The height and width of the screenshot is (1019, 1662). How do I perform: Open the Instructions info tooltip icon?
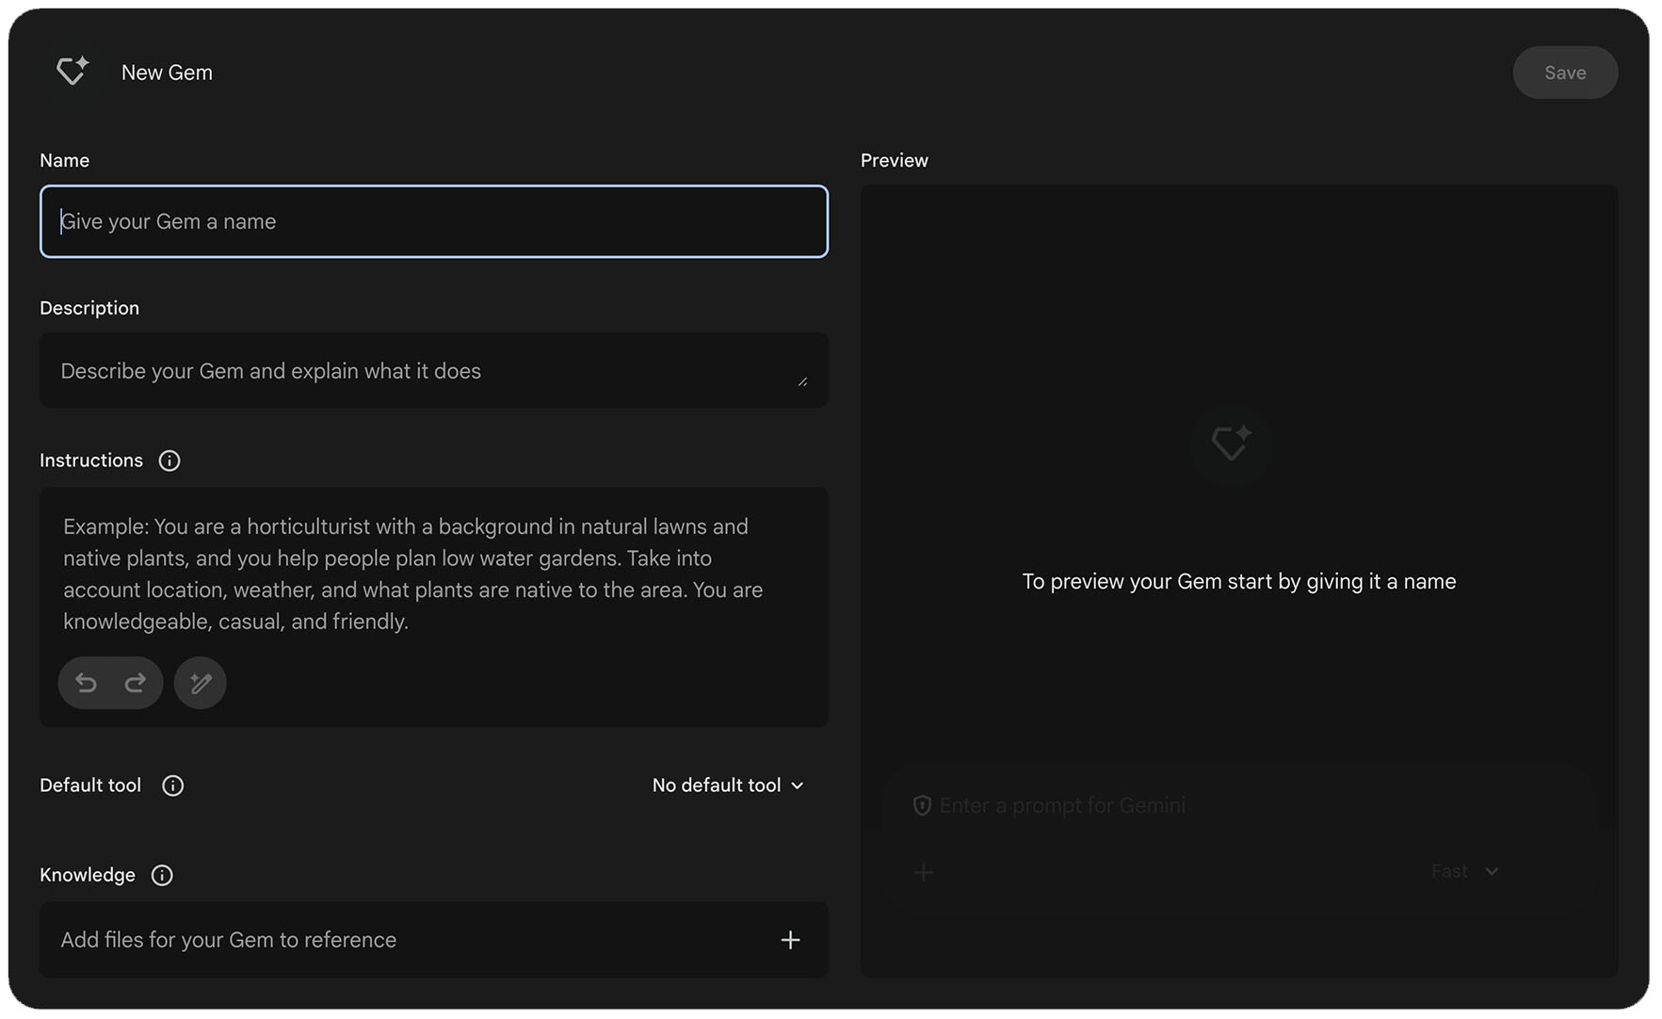tap(169, 461)
